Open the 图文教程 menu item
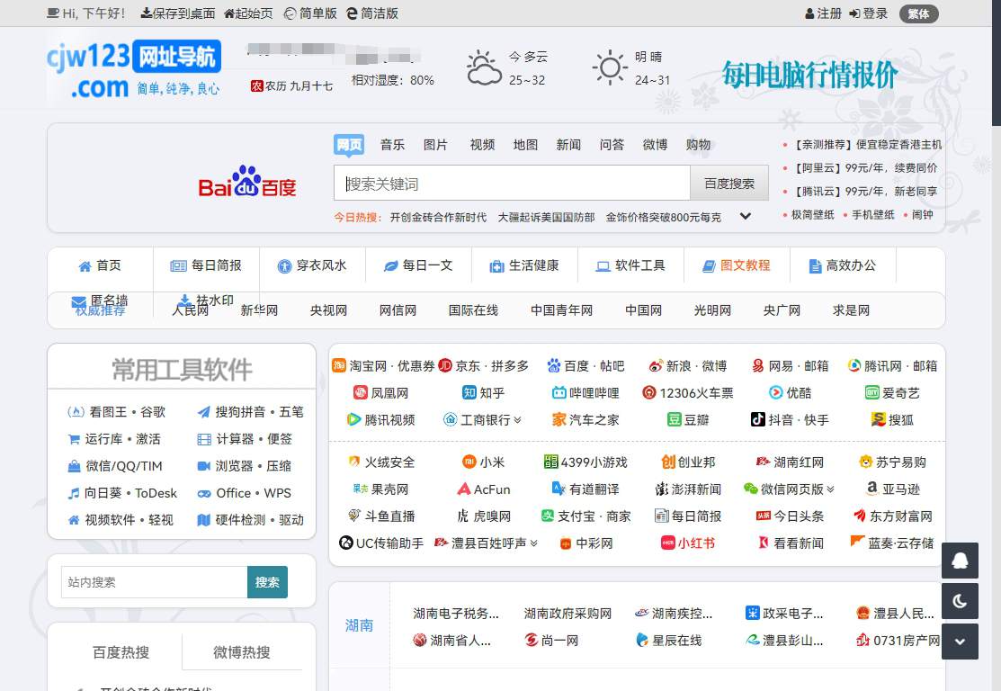 (737, 265)
